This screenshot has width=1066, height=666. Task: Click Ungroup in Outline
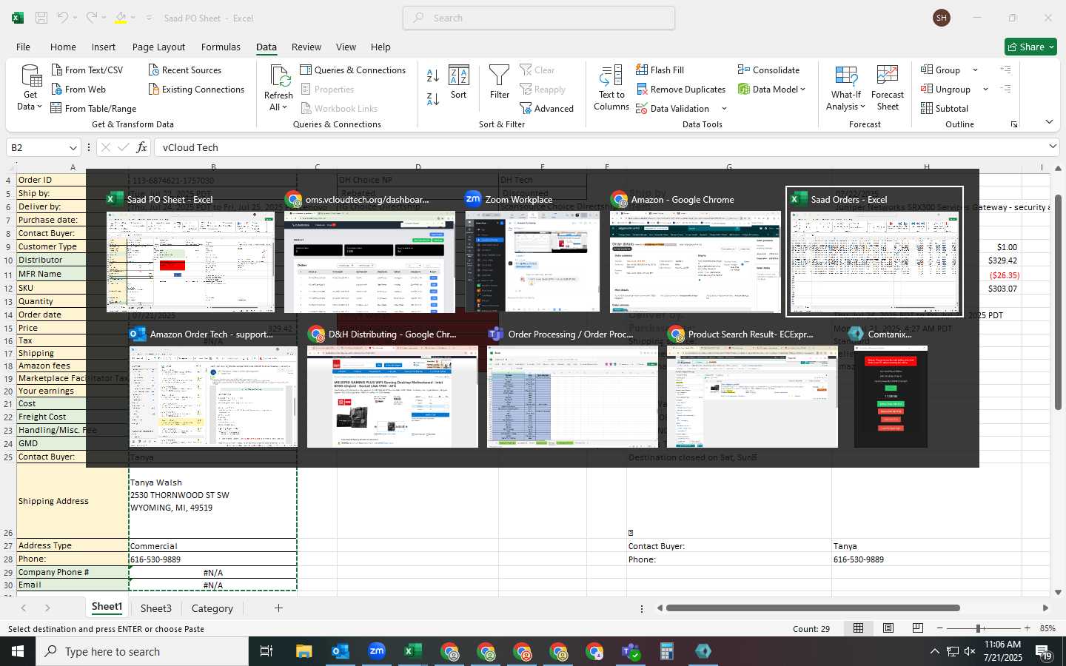click(945, 89)
